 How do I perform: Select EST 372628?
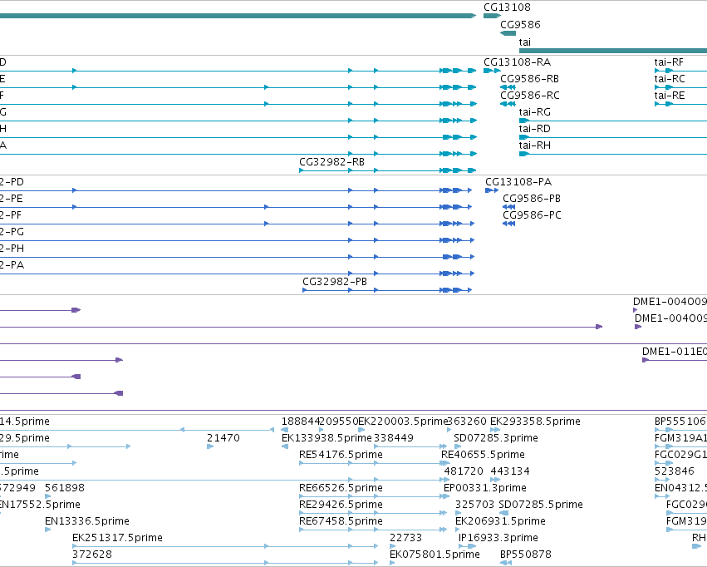point(92,555)
